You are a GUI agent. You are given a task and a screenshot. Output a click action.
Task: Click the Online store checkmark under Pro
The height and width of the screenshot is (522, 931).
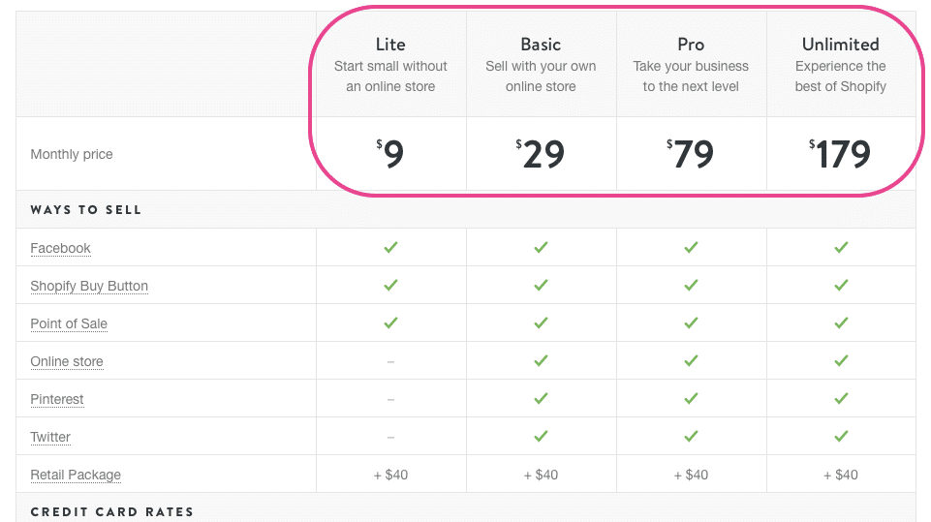691,361
